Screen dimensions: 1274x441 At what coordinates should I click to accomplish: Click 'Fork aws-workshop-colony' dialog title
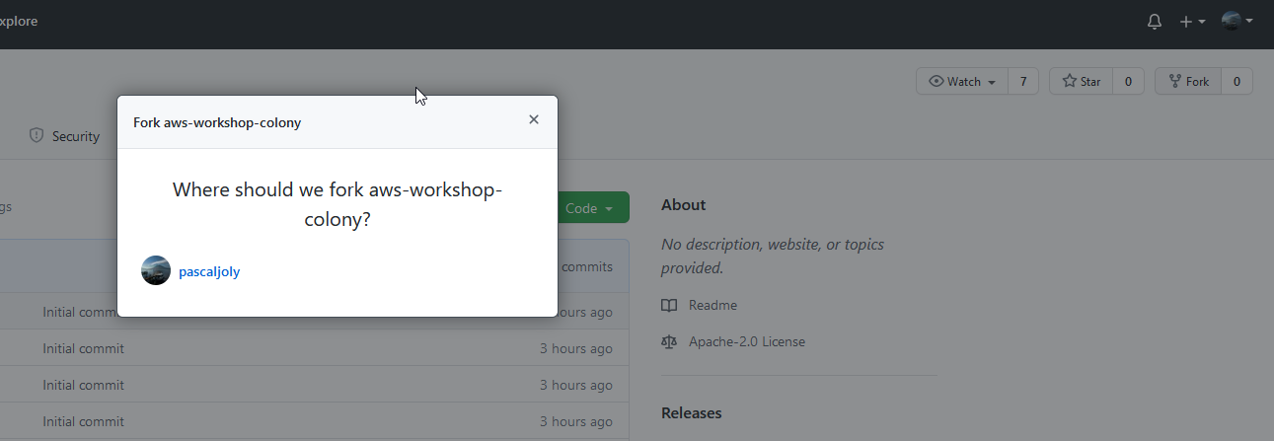tap(217, 123)
